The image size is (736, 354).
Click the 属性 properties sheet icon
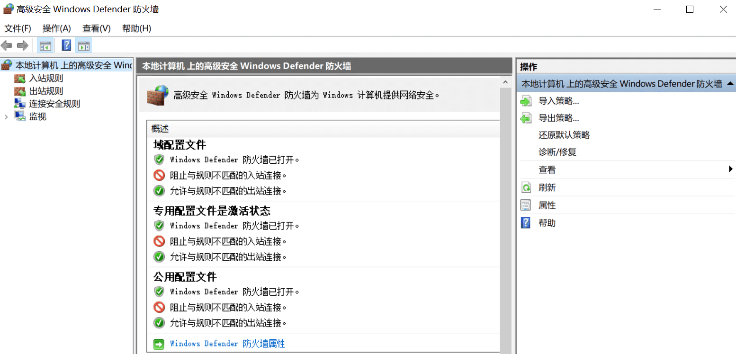[526, 205]
